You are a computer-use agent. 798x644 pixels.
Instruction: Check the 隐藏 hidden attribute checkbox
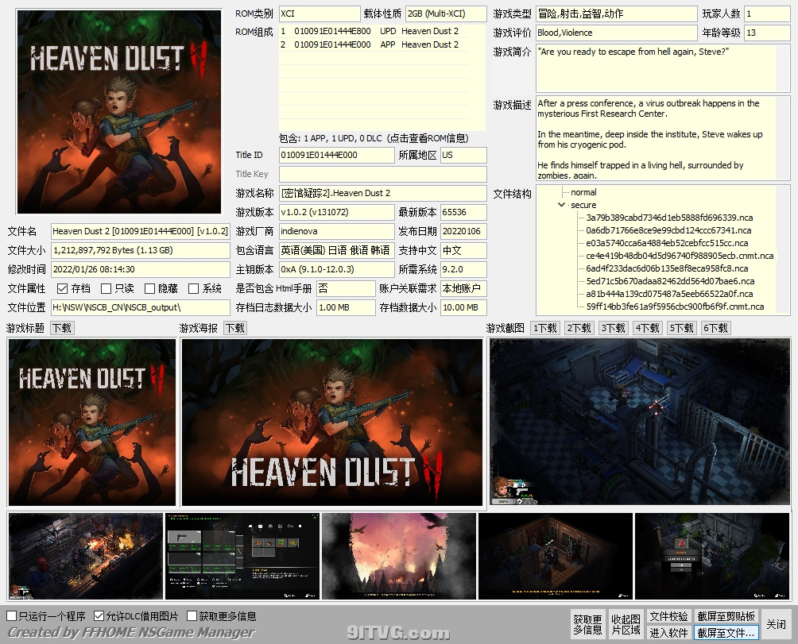[x=150, y=289]
